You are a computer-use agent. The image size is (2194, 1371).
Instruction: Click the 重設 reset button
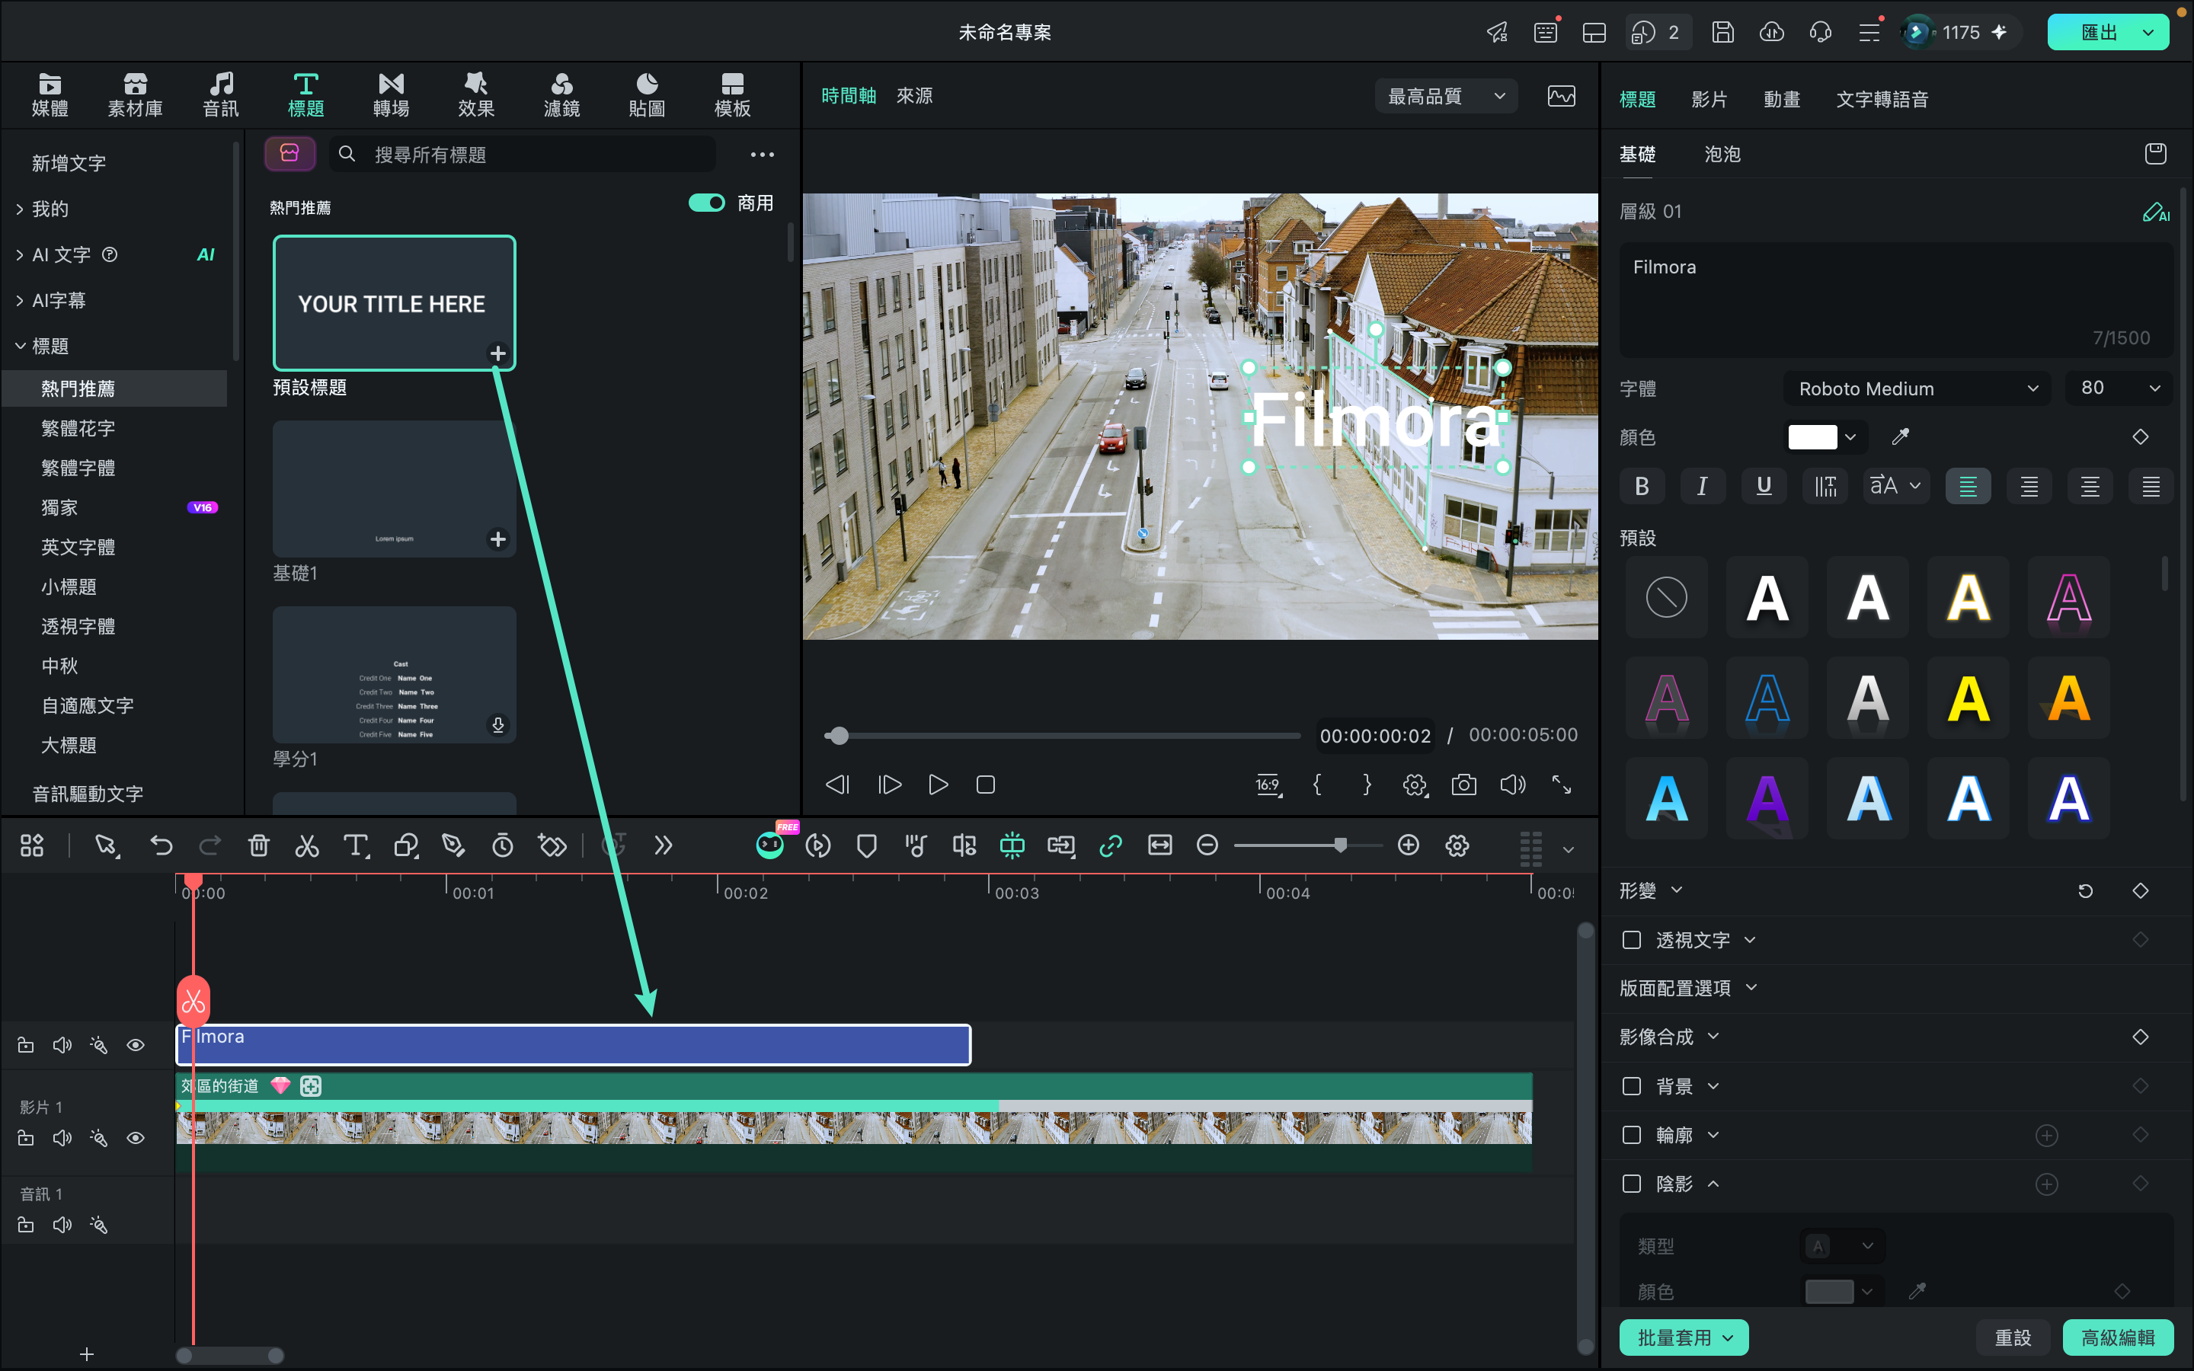(2013, 1337)
